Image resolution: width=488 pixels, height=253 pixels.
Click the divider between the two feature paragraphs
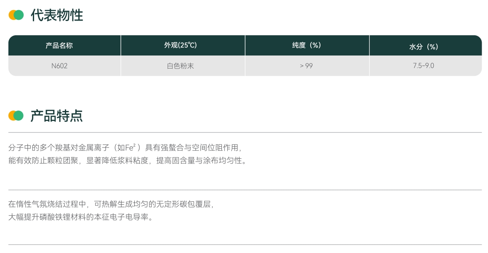245,190
